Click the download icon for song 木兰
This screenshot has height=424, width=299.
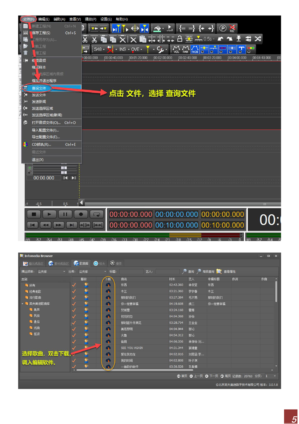tap(108, 291)
